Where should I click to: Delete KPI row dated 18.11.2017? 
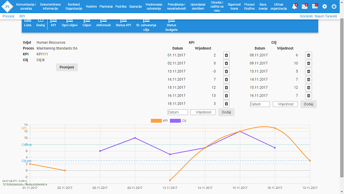[x=226, y=104]
